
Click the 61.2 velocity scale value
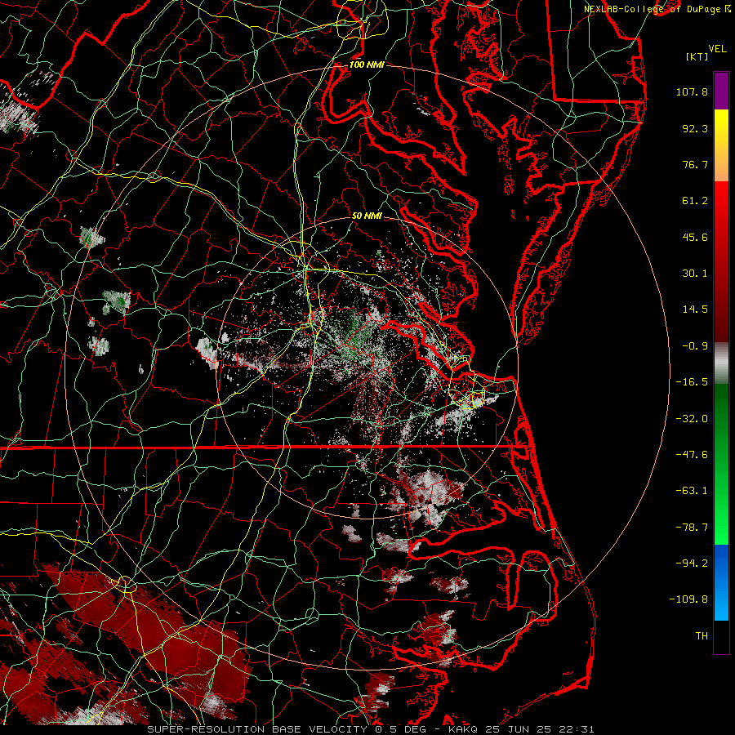click(695, 201)
